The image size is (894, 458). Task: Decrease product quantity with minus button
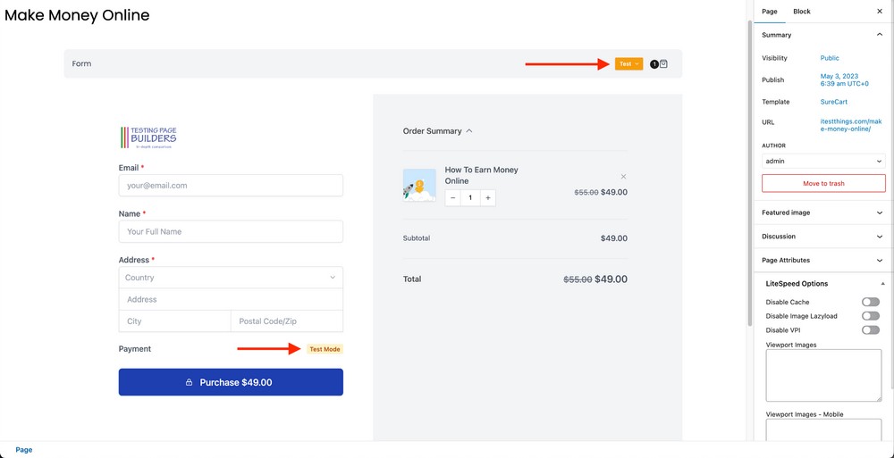452,197
